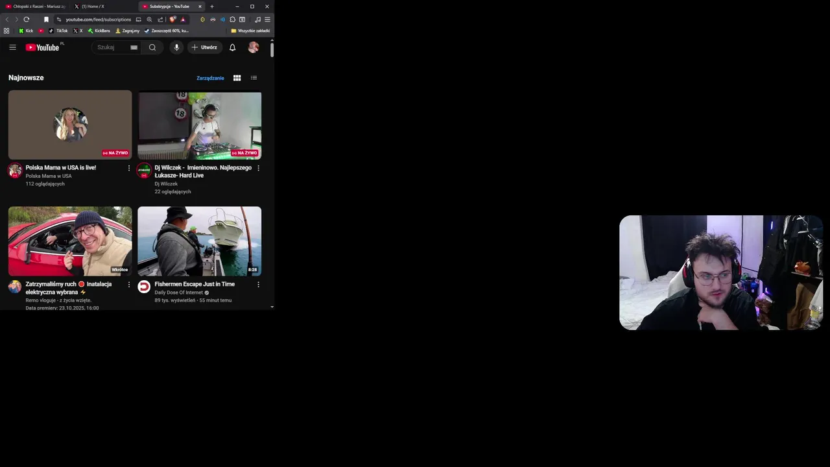This screenshot has width=830, height=467.
Task: Open the new tab plus button
Action: (211, 6)
